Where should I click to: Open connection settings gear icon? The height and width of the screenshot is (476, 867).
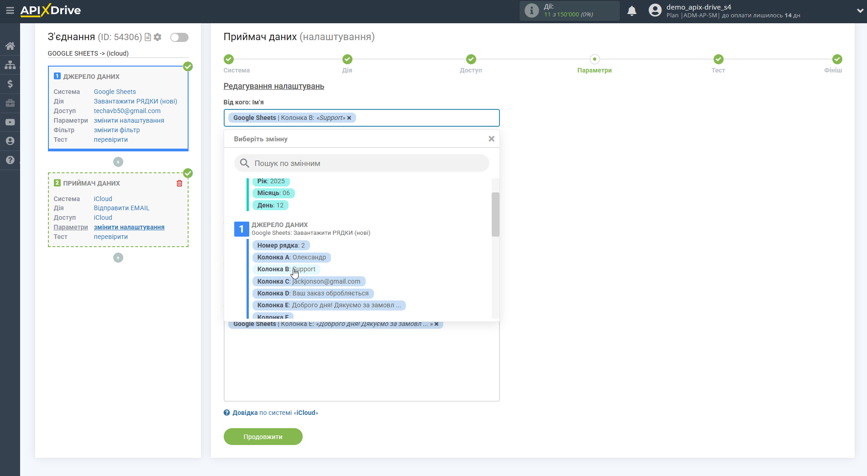(x=158, y=37)
